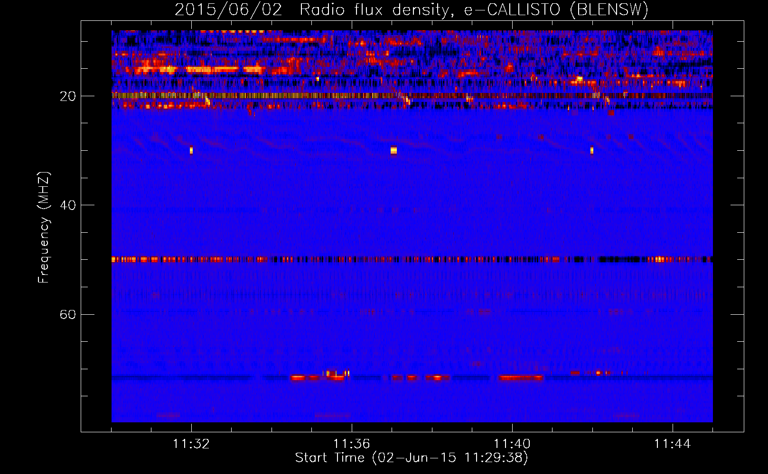
Task: Click the 'Frequency (MHZ)' axis label
Action: click(44, 228)
